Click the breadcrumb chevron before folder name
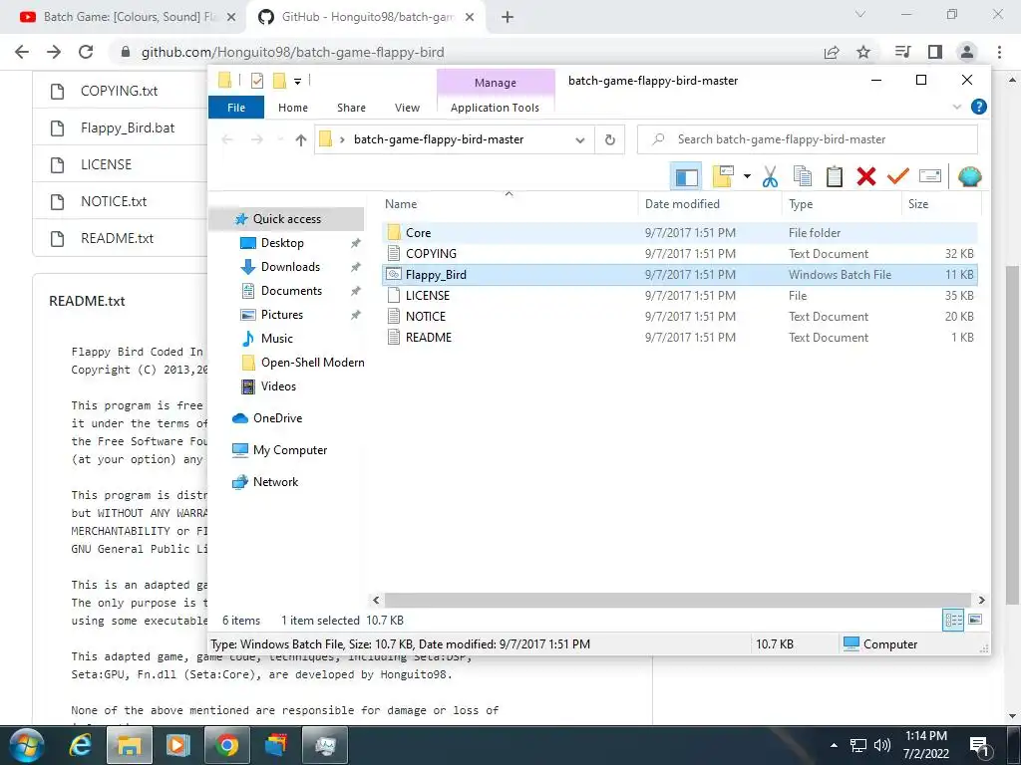 point(342,139)
